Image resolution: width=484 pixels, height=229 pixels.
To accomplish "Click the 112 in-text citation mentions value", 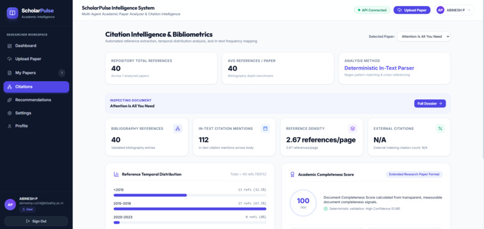I will point(204,139).
